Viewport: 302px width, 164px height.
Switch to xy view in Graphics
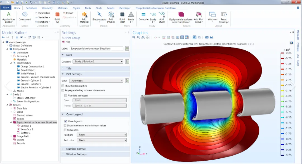(164, 38)
